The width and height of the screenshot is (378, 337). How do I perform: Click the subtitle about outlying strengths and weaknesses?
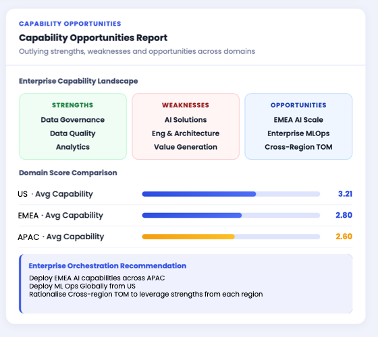pyautogui.click(x=137, y=51)
